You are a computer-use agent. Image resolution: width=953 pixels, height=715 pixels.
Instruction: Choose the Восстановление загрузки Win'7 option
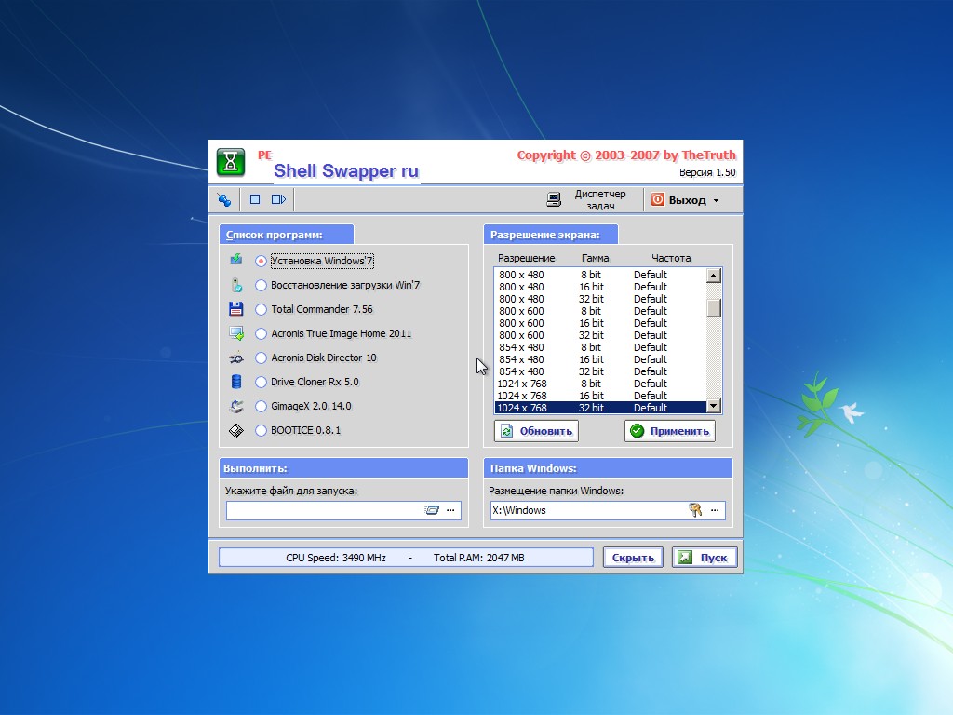261,286
